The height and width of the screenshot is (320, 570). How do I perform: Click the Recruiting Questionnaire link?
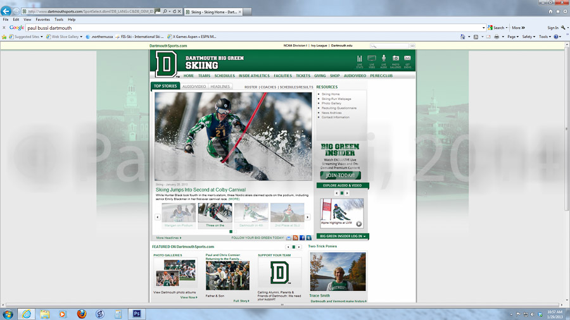click(339, 108)
